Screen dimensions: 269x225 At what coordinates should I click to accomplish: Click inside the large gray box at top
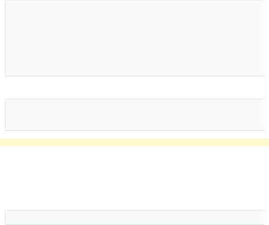134,38
